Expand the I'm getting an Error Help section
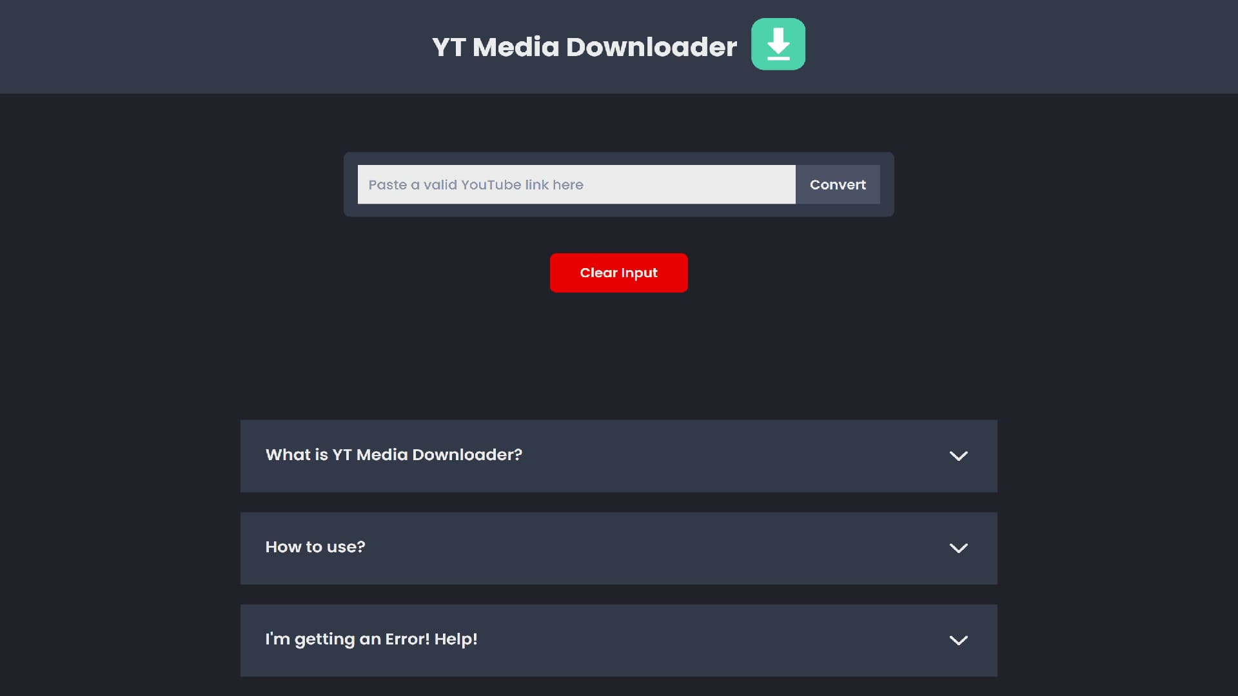 (x=958, y=639)
